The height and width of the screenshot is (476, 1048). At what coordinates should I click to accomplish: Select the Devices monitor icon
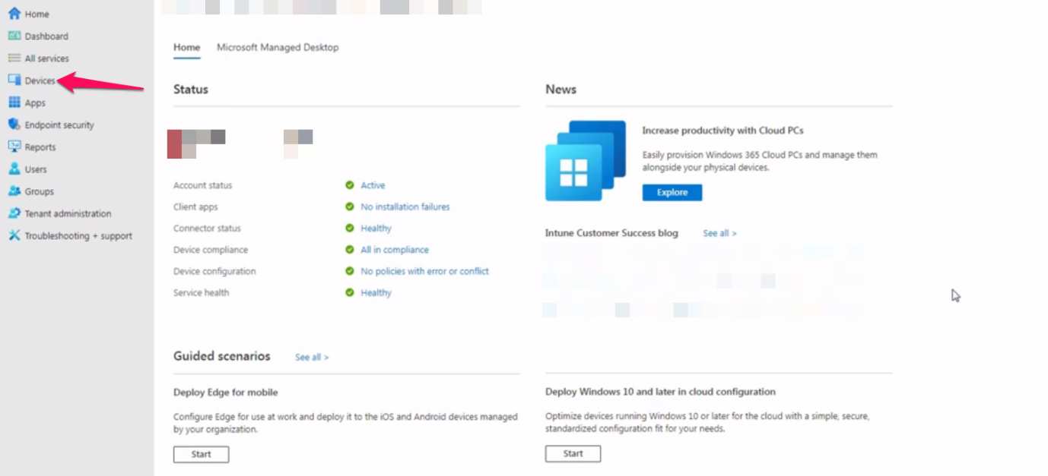[14, 80]
